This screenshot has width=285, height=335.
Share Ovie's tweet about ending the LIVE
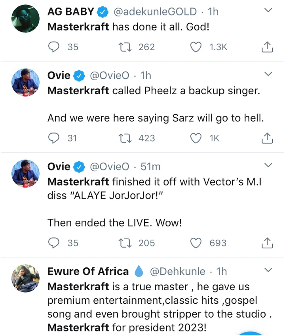(268, 243)
